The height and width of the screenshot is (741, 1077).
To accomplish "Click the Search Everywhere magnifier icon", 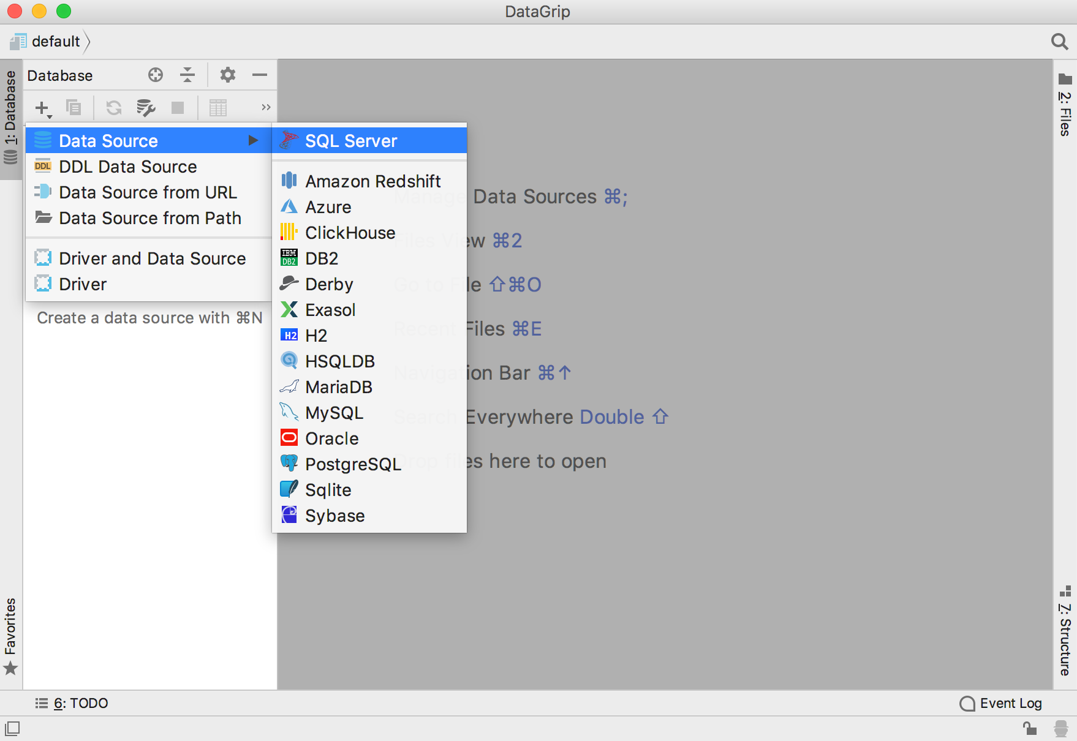I will pos(1059,42).
